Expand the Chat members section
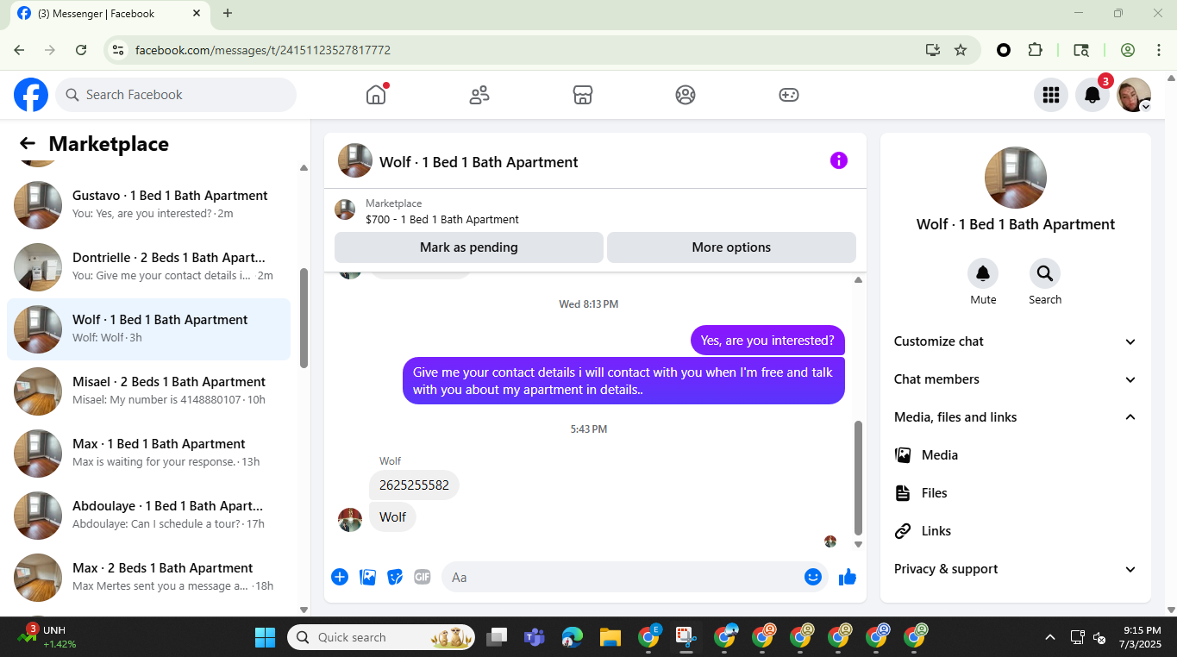The width and height of the screenshot is (1177, 657). point(1016,379)
